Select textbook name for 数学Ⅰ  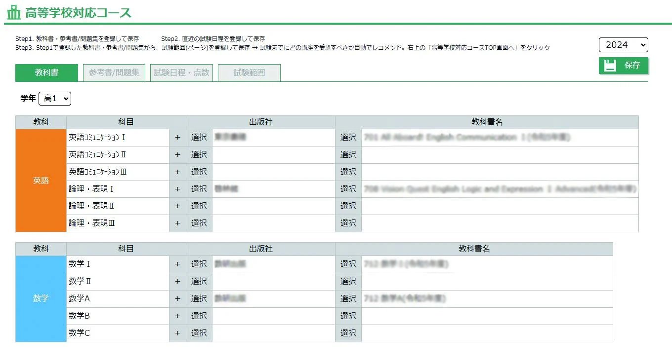[x=348, y=264]
